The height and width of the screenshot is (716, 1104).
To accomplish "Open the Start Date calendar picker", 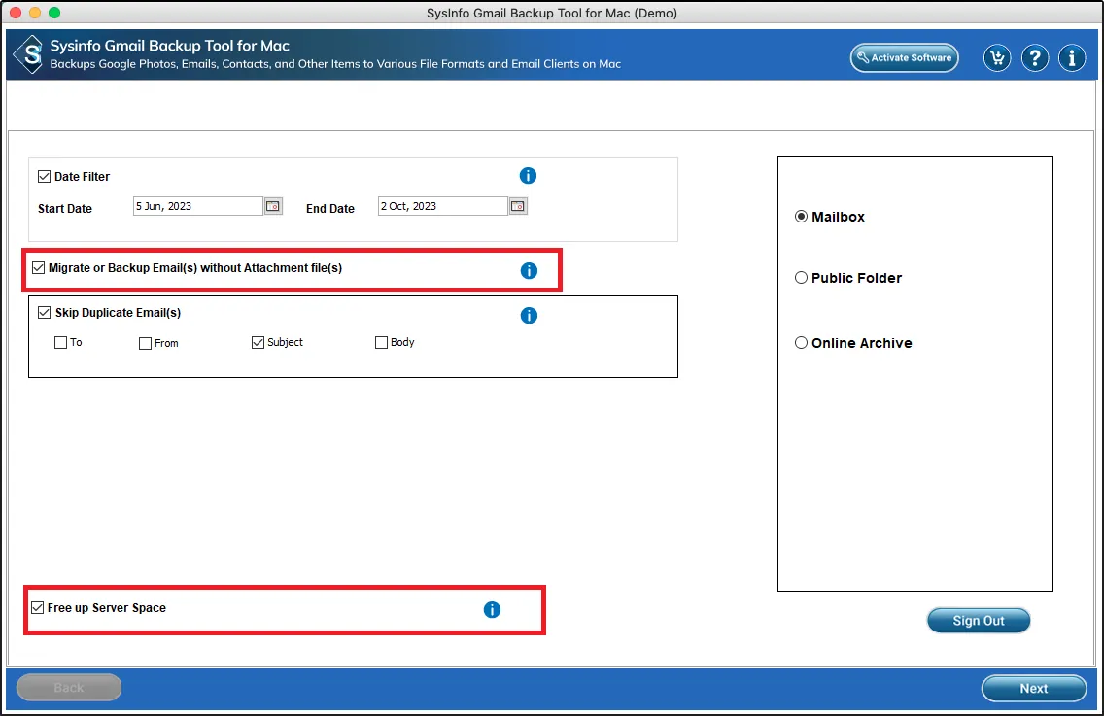I will pos(273,206).
